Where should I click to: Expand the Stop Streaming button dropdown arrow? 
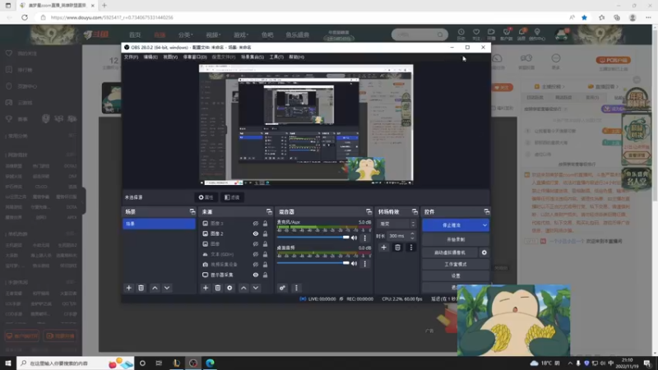click(x=484, y=225)
